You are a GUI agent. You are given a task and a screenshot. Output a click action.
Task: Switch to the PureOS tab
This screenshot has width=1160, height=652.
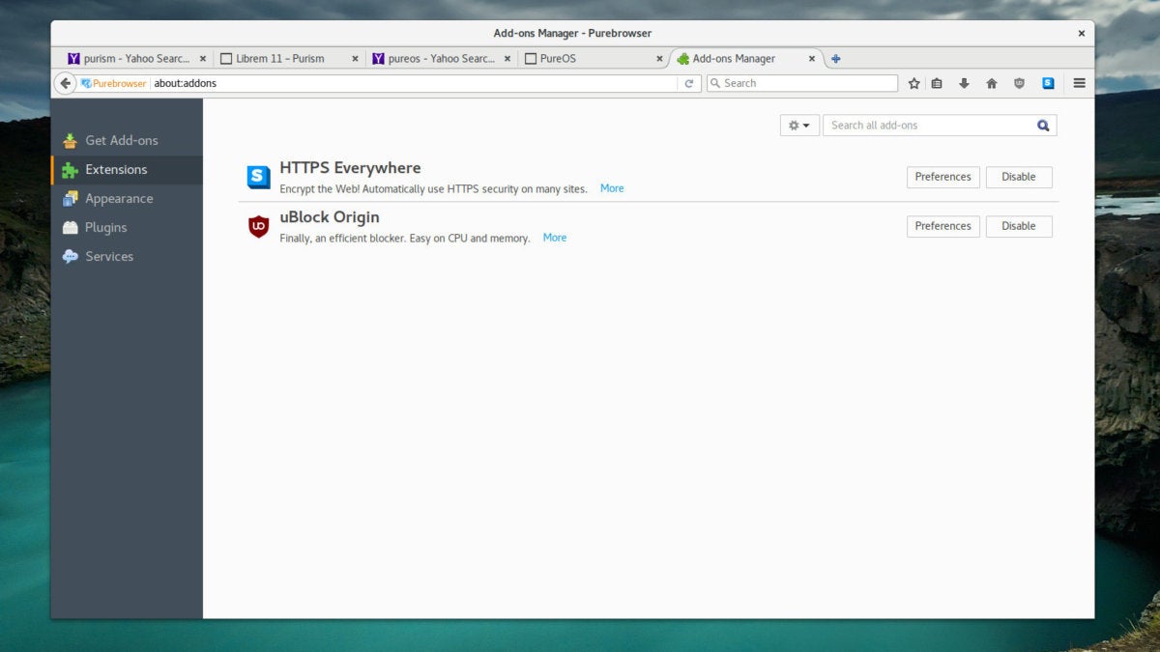pyautogui.click(x=593, y=59)
